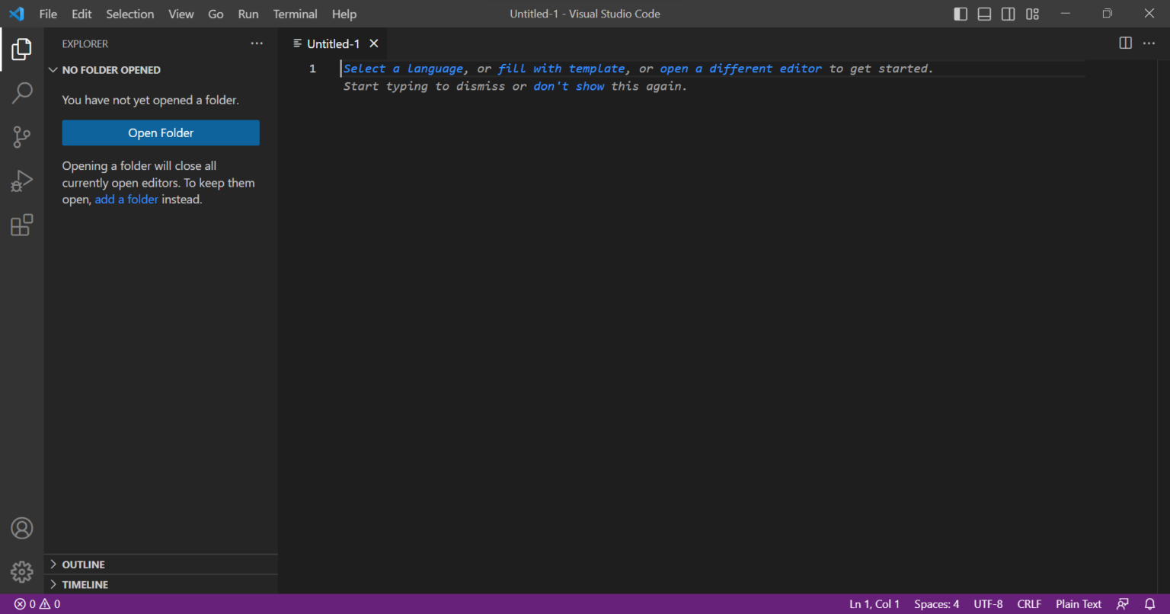Collapse the NO FOLDER OPENED section

(161, 70)
